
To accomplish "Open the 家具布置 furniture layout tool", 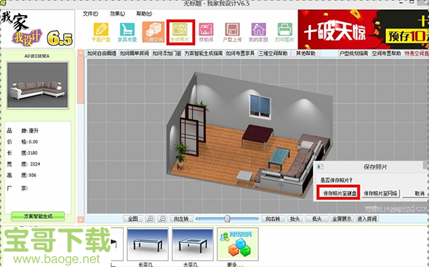I will 127,33.
